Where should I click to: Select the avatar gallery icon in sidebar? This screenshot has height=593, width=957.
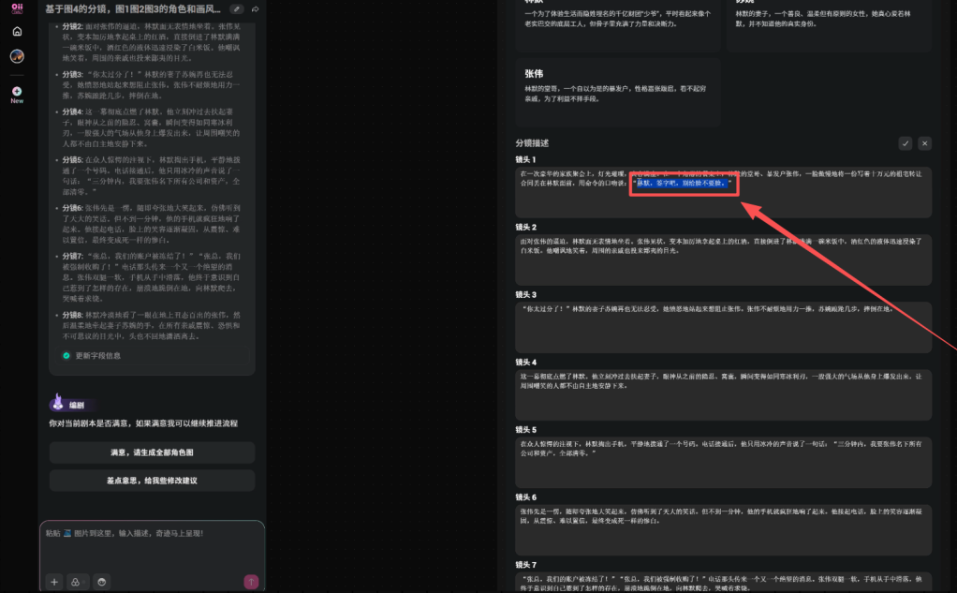(16, 54)
